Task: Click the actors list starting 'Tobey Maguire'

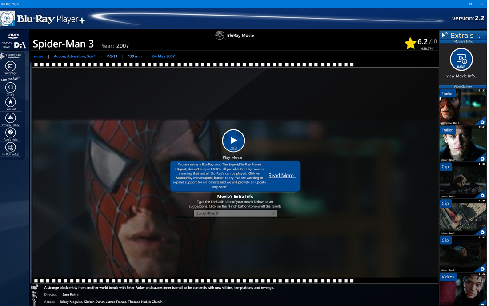Action: click(111, 302)
